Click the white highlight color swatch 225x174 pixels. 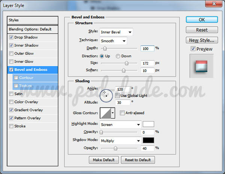148,124
